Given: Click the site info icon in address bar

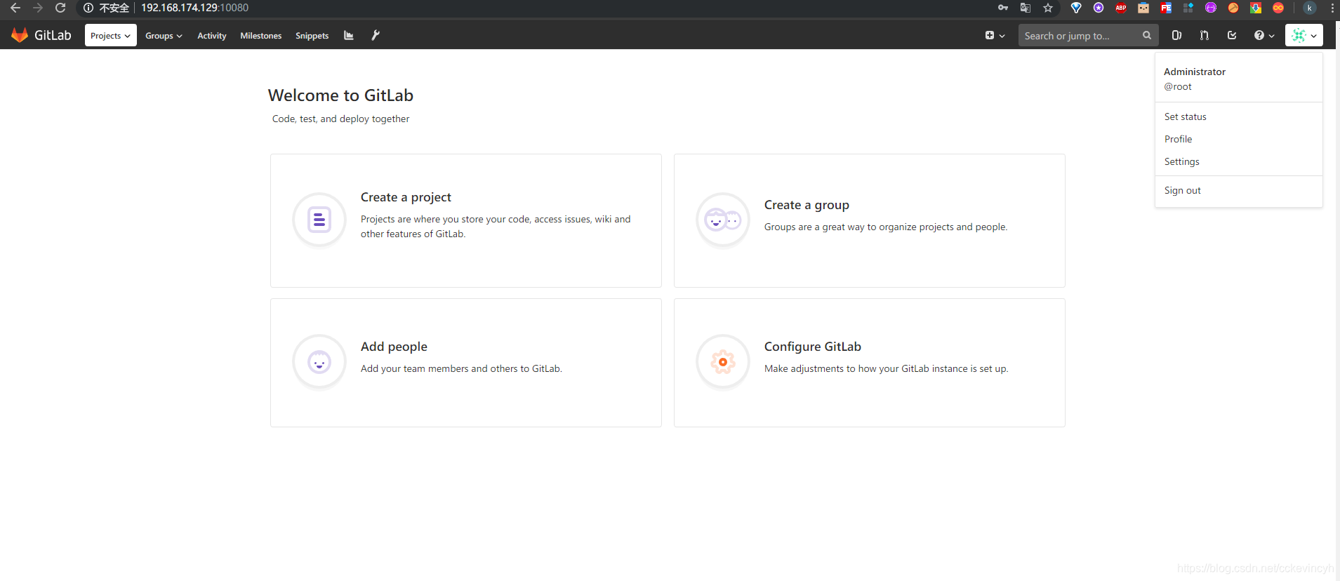Looking at the screenshot, I should (x=88, y=8).
